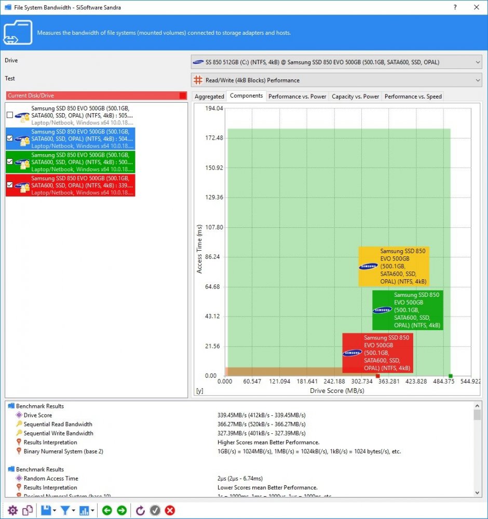Image resolution: width=488 pixels, height=519 pixels.
Task: Click the Current Disk/Drive header bar
Action: coord(97,95)
